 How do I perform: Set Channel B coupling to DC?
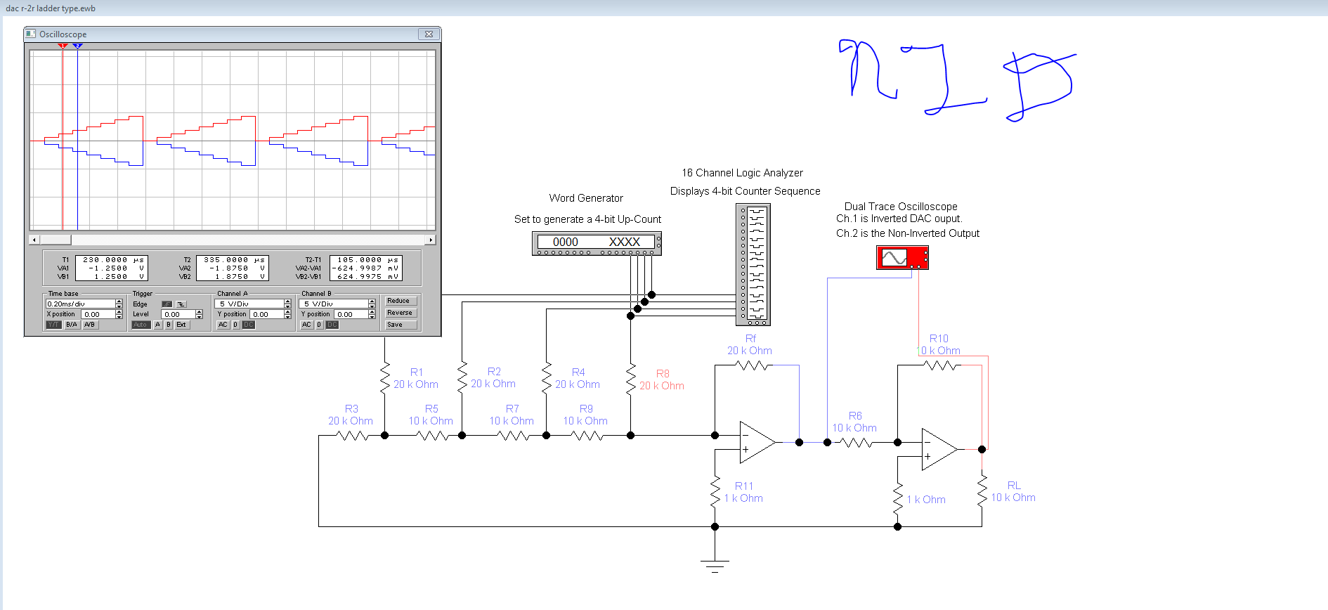pos(332,325)
